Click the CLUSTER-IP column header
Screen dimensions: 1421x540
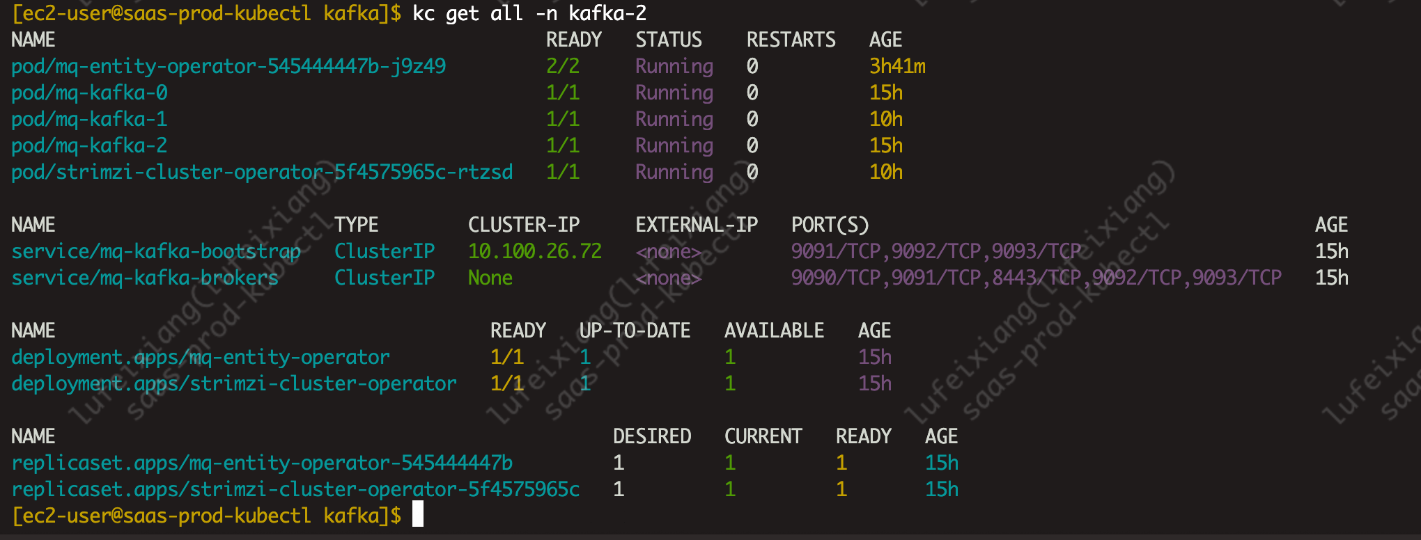click(524, 225)
